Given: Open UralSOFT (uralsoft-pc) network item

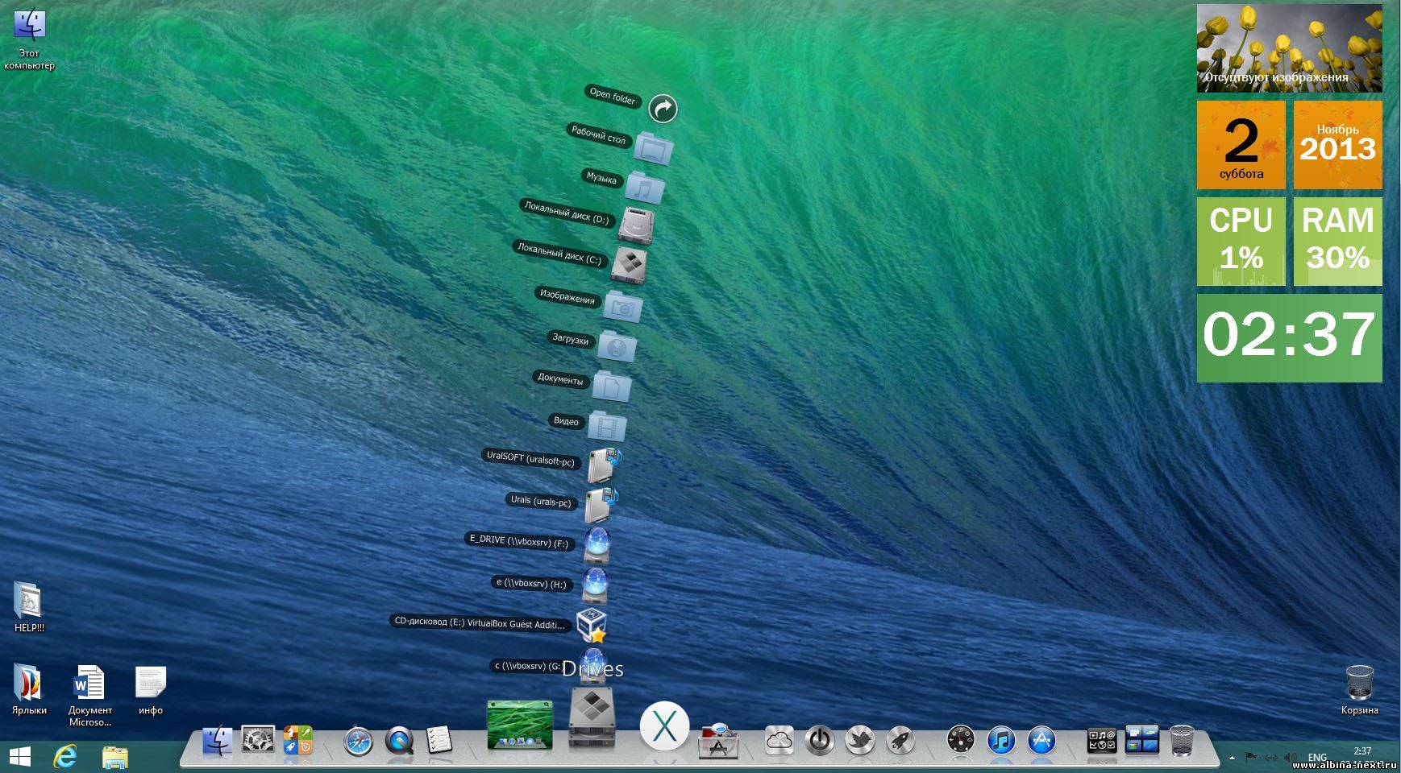Looking at the screenshot, I should (605, 465).
